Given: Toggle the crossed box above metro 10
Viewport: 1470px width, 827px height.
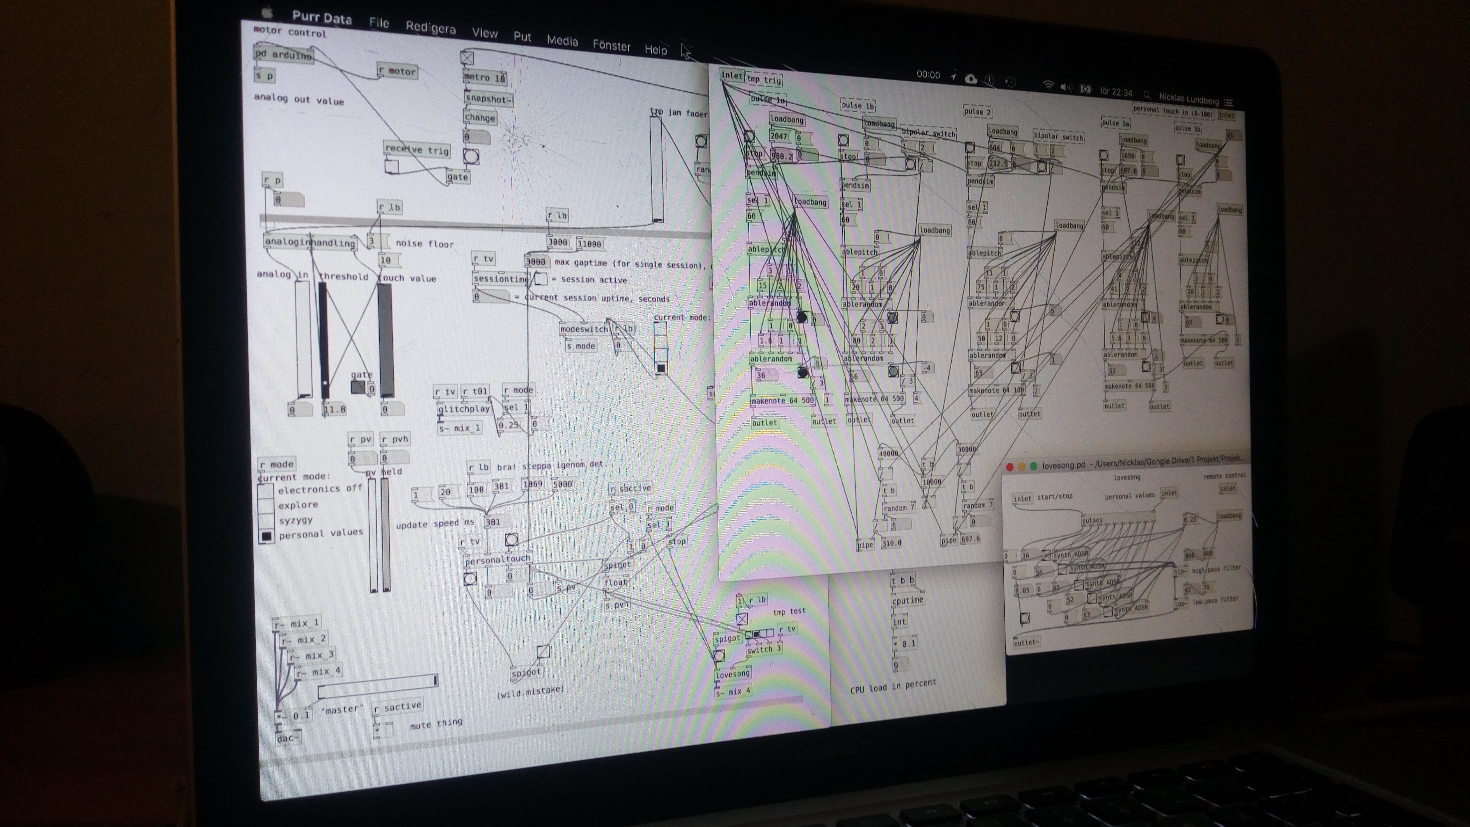Looking at the screenshot, I should coord(467,58).
